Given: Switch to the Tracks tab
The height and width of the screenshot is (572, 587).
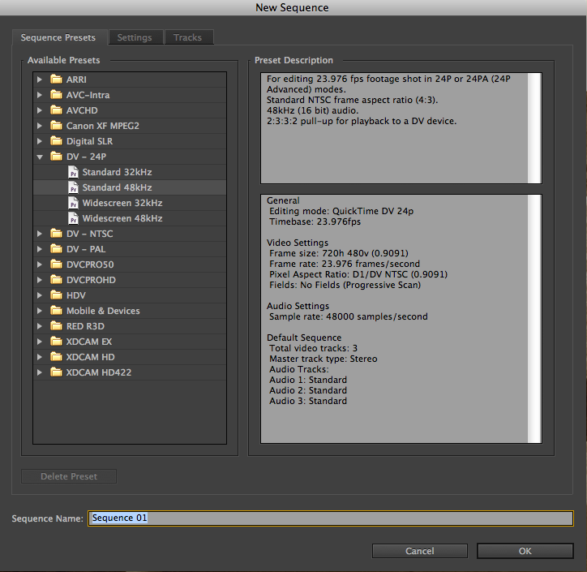Looking at the screenshot, I should pyautogui.click(x=188, y=37).
